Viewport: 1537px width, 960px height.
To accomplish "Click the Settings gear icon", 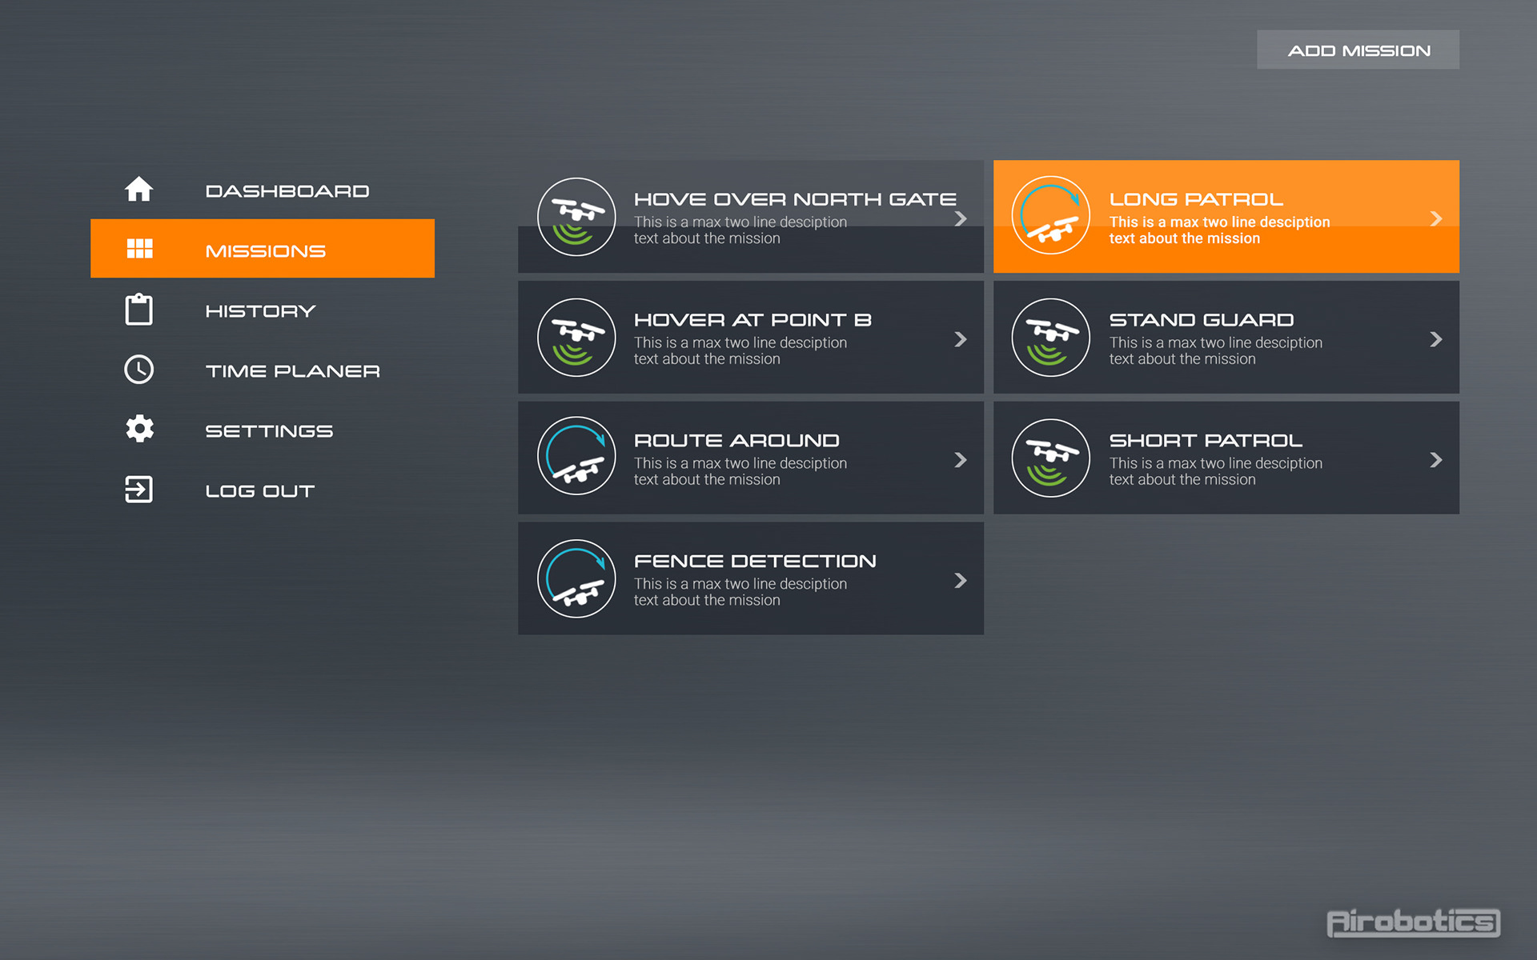I will tap(139, 430).
